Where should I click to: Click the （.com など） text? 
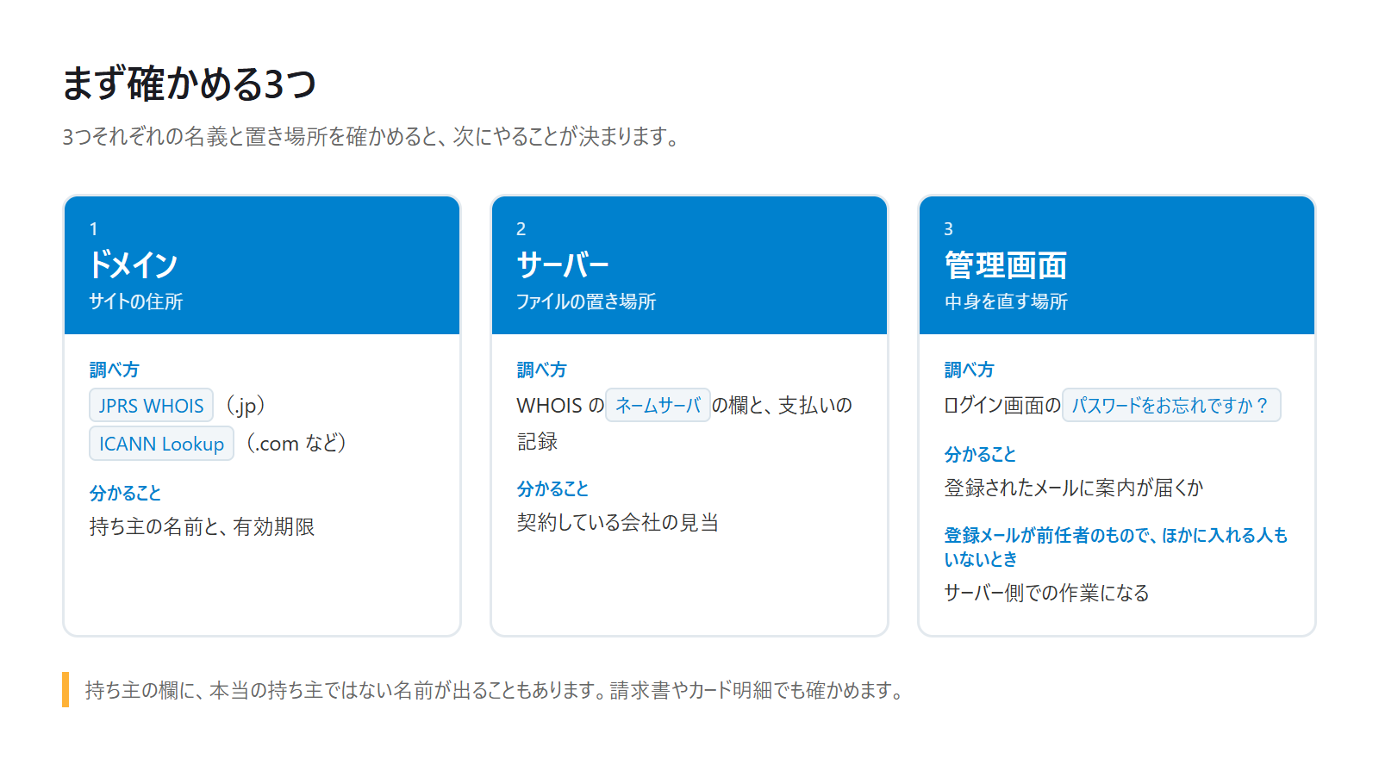coord(296,443)
